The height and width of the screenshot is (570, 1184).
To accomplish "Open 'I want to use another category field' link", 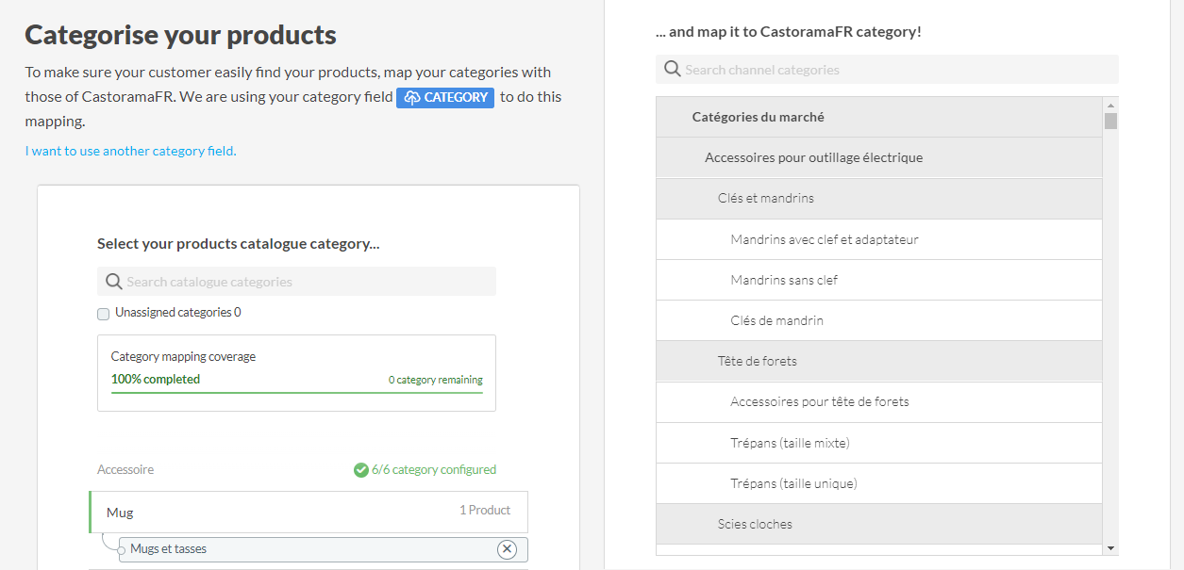I will tap(130, 151).
